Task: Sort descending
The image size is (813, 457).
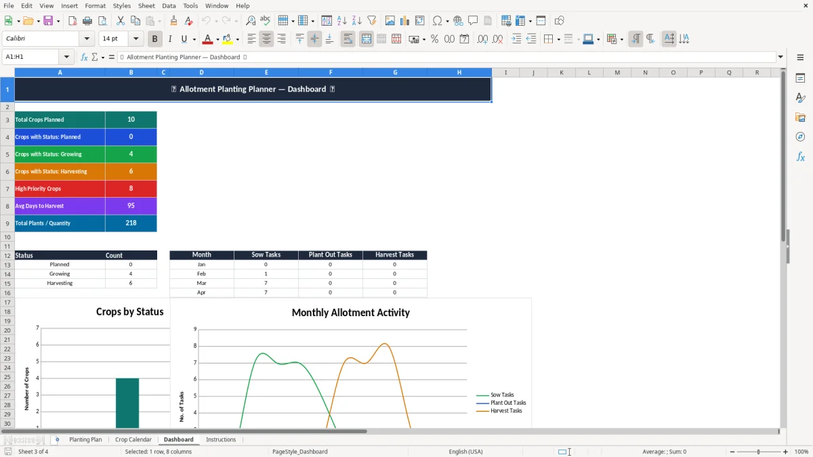Action: pyautogui.click(x=356, y=21)
